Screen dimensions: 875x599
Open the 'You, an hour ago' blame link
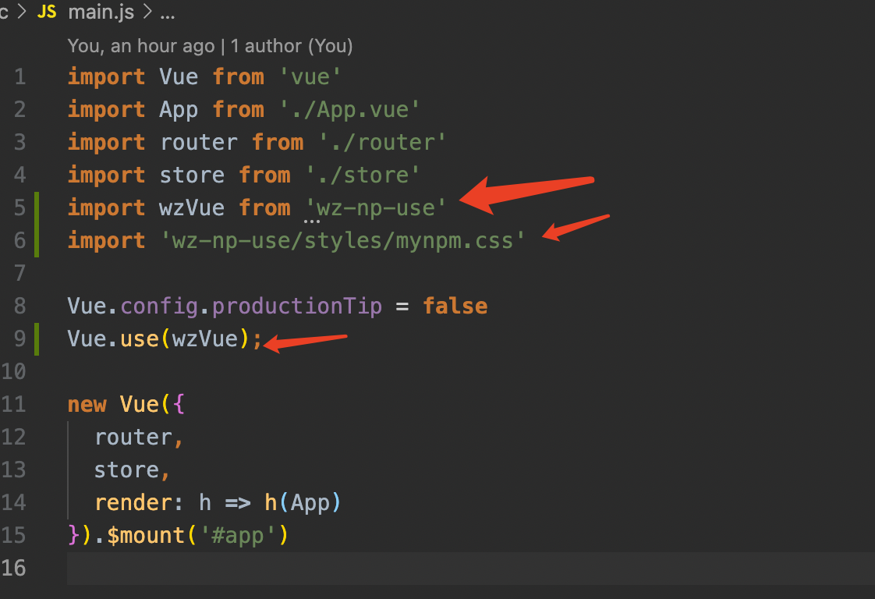(140, 46)
